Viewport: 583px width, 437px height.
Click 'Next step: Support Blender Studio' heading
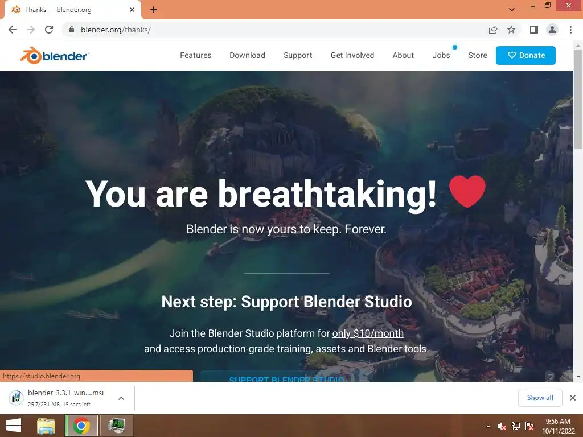(287, 302)
